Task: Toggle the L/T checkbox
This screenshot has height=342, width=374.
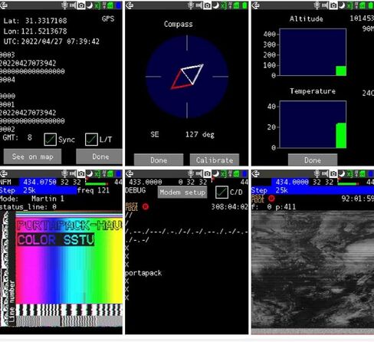Action: click(91, 140)
